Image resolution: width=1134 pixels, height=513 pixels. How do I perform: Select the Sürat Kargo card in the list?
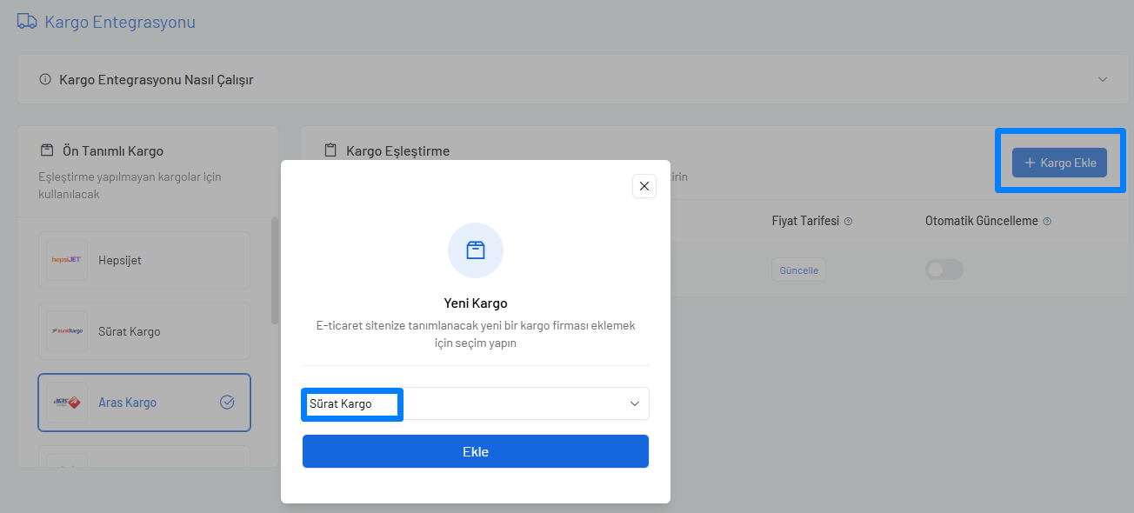[x=144, y=331]
